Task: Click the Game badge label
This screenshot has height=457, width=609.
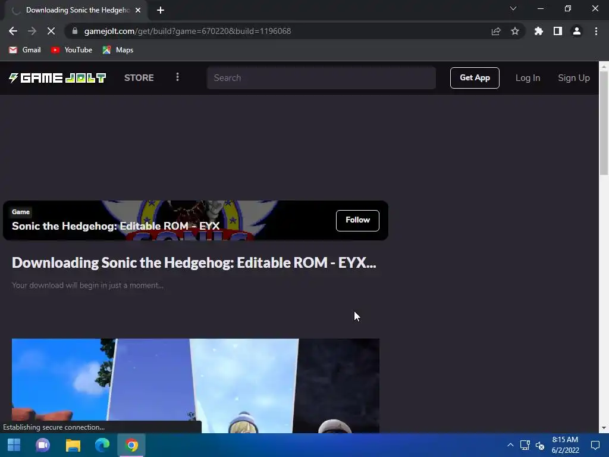Action: click(21, 212)
